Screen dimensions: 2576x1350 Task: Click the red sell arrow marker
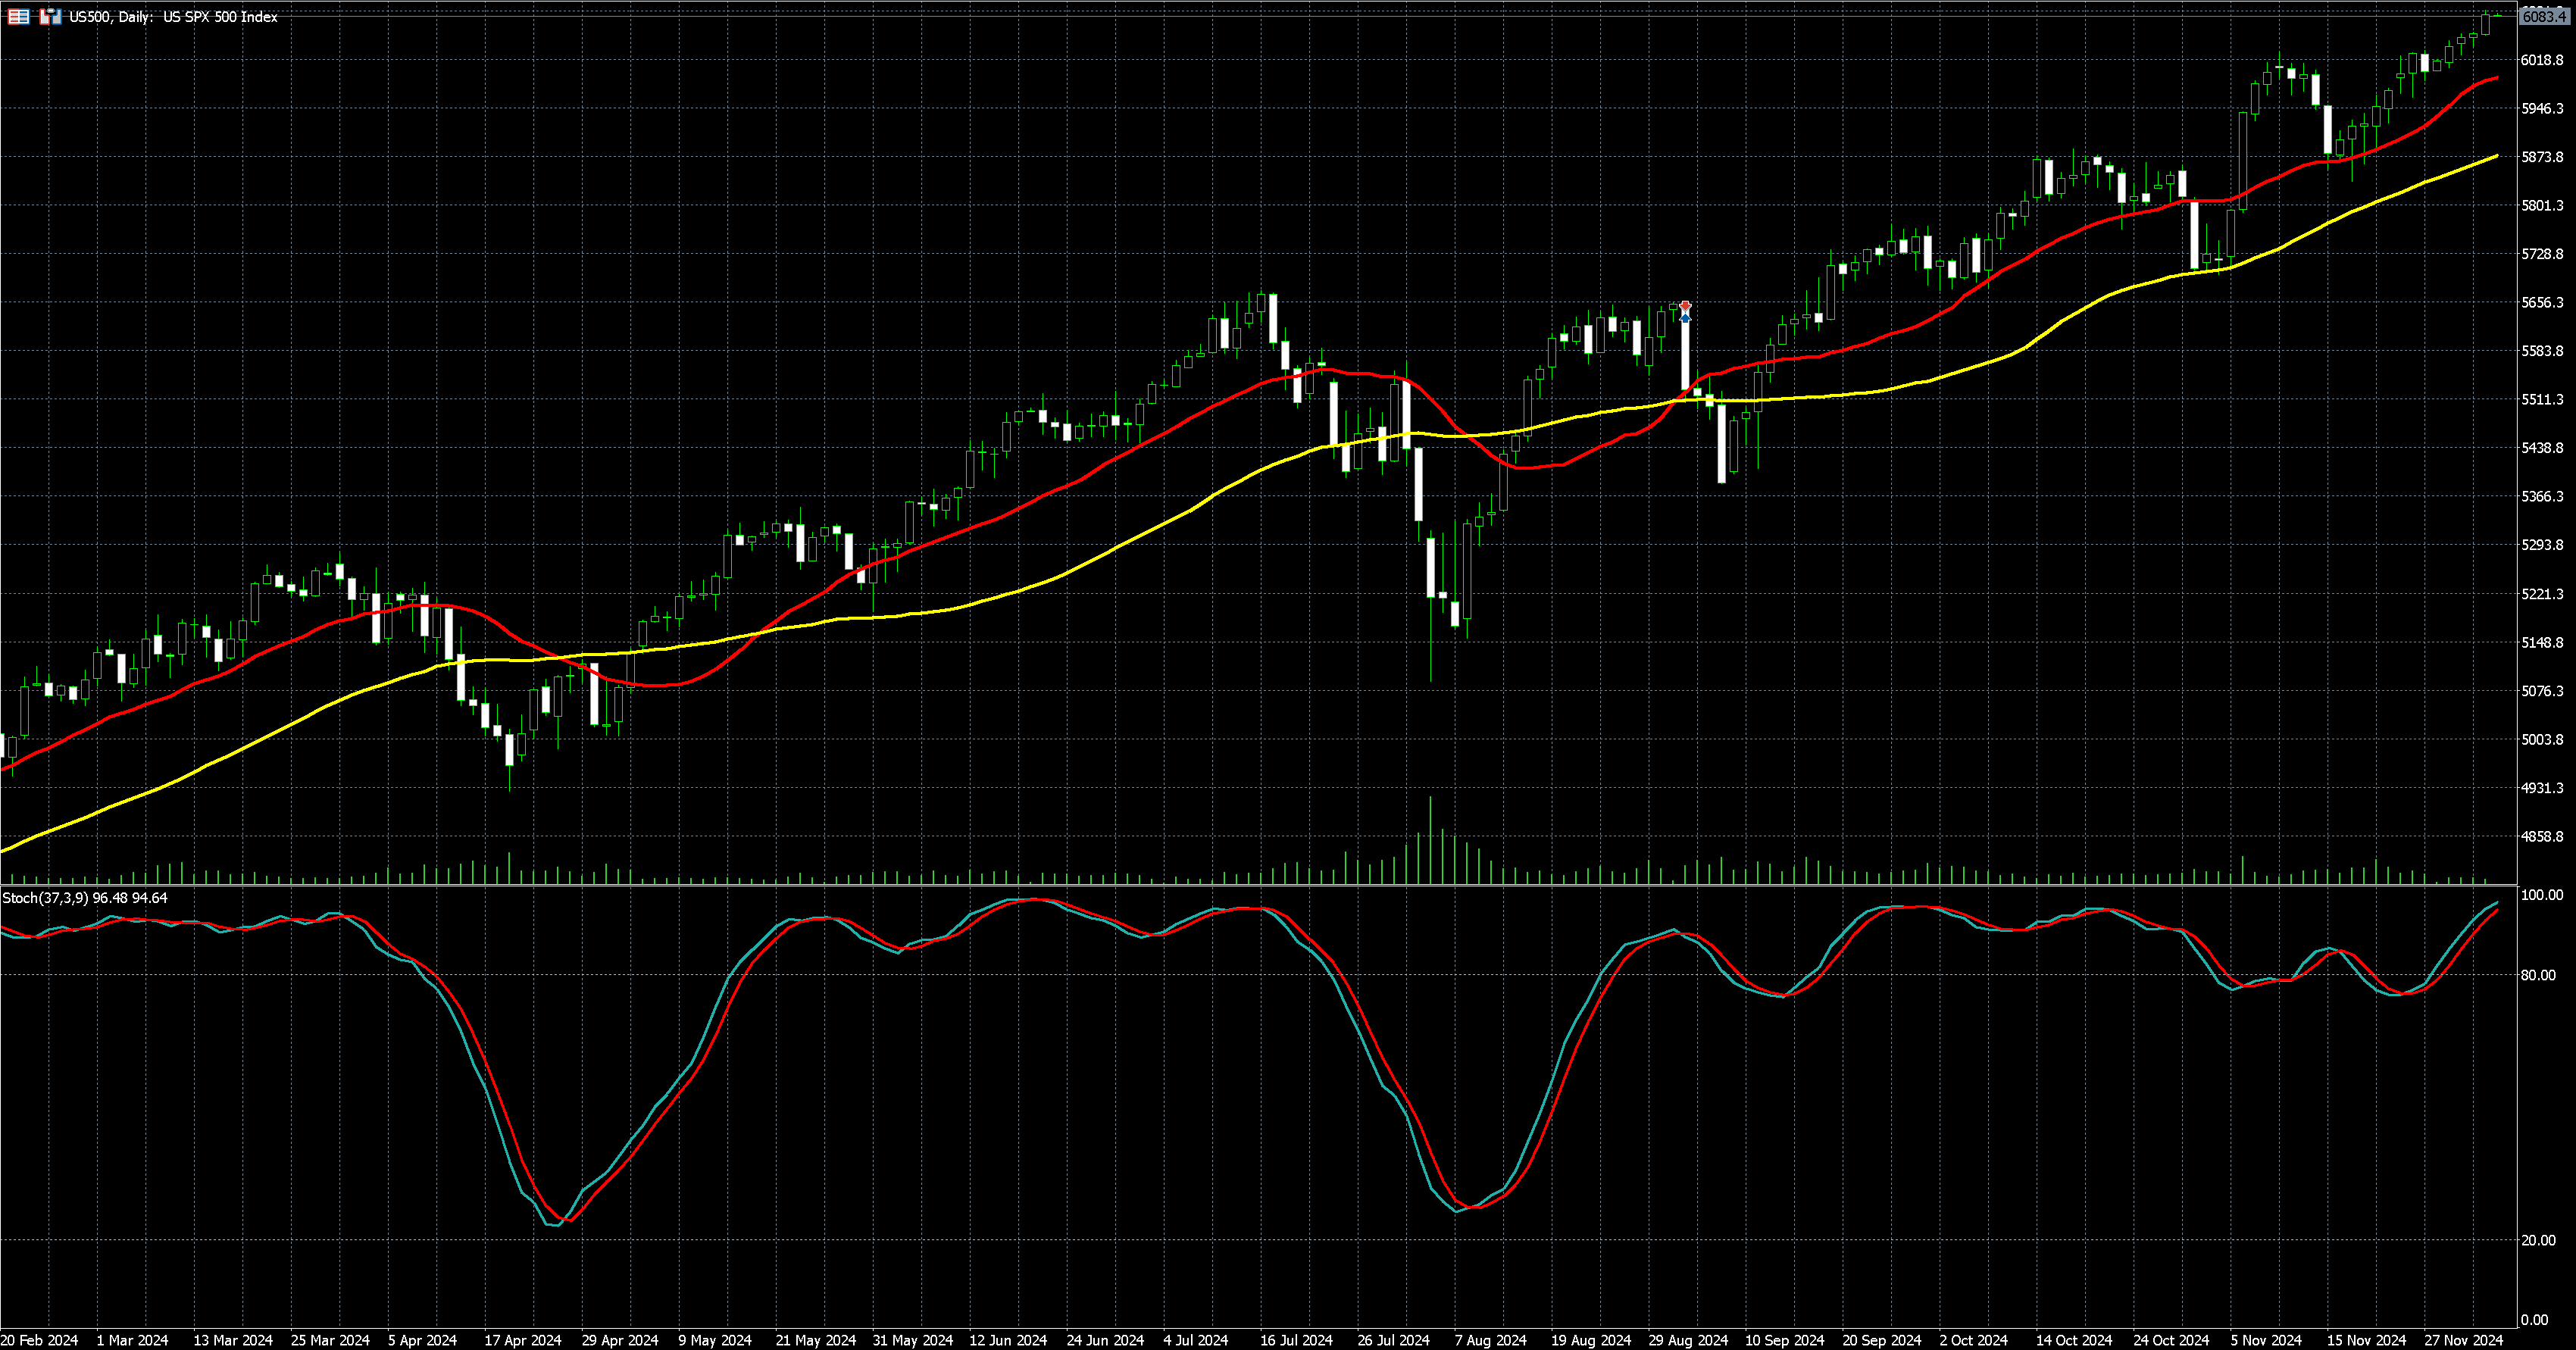pos(1685,306)
